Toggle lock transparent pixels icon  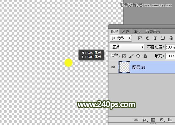coord(124,56)
